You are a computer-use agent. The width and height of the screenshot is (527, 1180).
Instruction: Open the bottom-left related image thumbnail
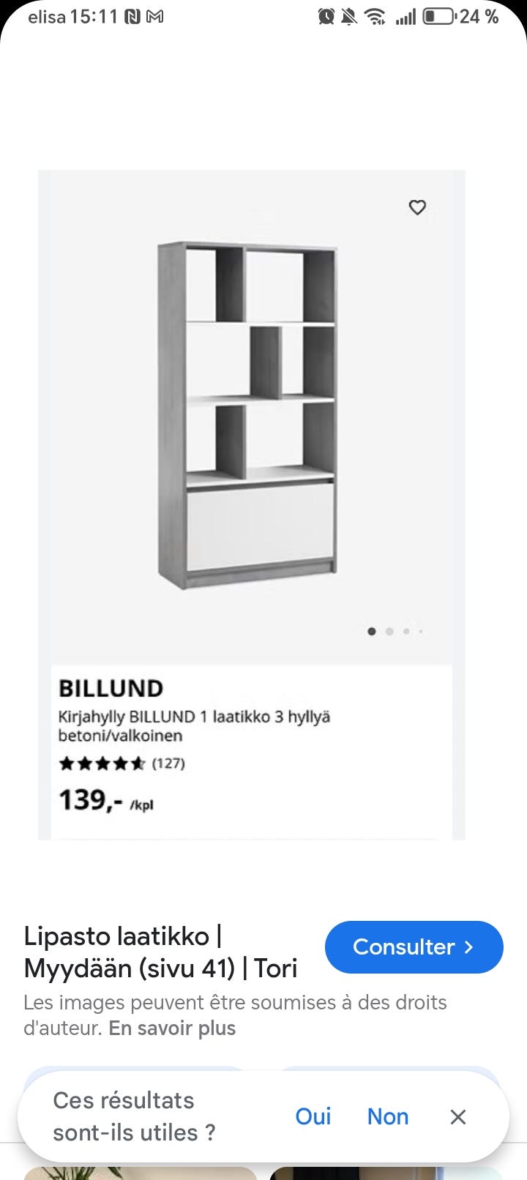click(141, 1173)
